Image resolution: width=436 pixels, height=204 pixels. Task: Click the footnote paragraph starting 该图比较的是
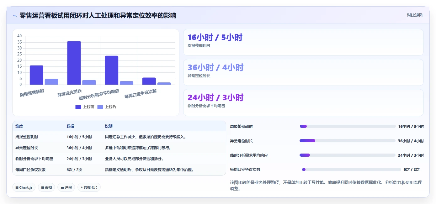(326, 186)
